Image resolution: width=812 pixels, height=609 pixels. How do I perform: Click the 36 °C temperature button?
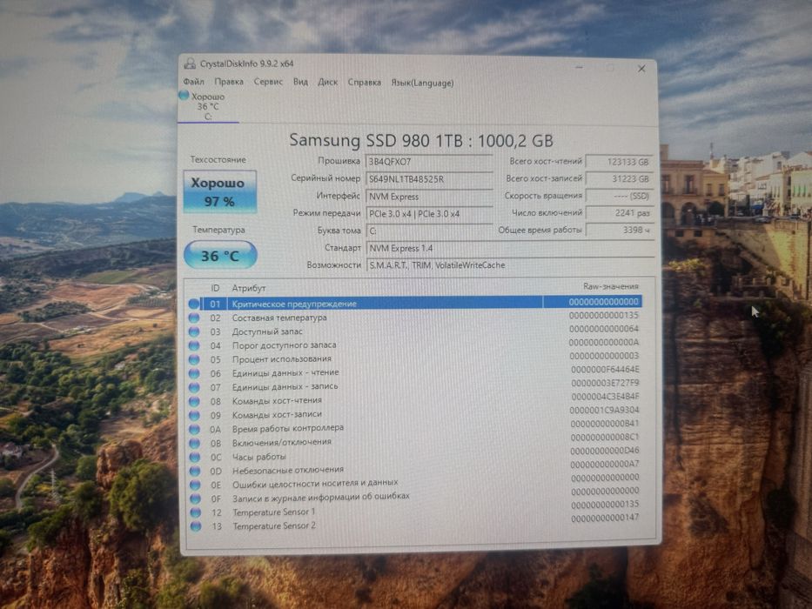[220, 255]
